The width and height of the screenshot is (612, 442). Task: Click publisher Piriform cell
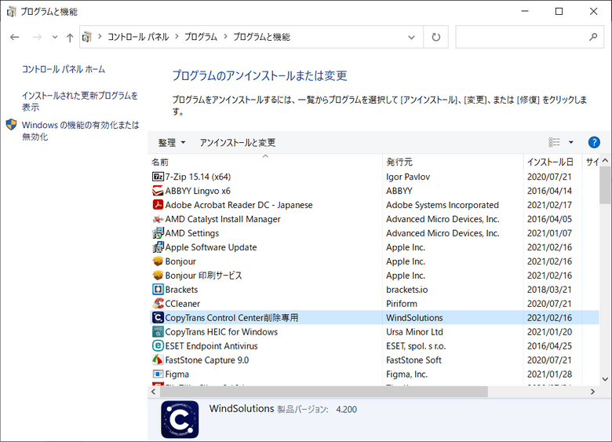[402, 303]
